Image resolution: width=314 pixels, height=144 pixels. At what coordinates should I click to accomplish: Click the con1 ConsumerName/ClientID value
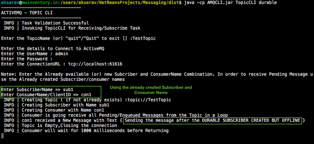(x=86, y=95)
